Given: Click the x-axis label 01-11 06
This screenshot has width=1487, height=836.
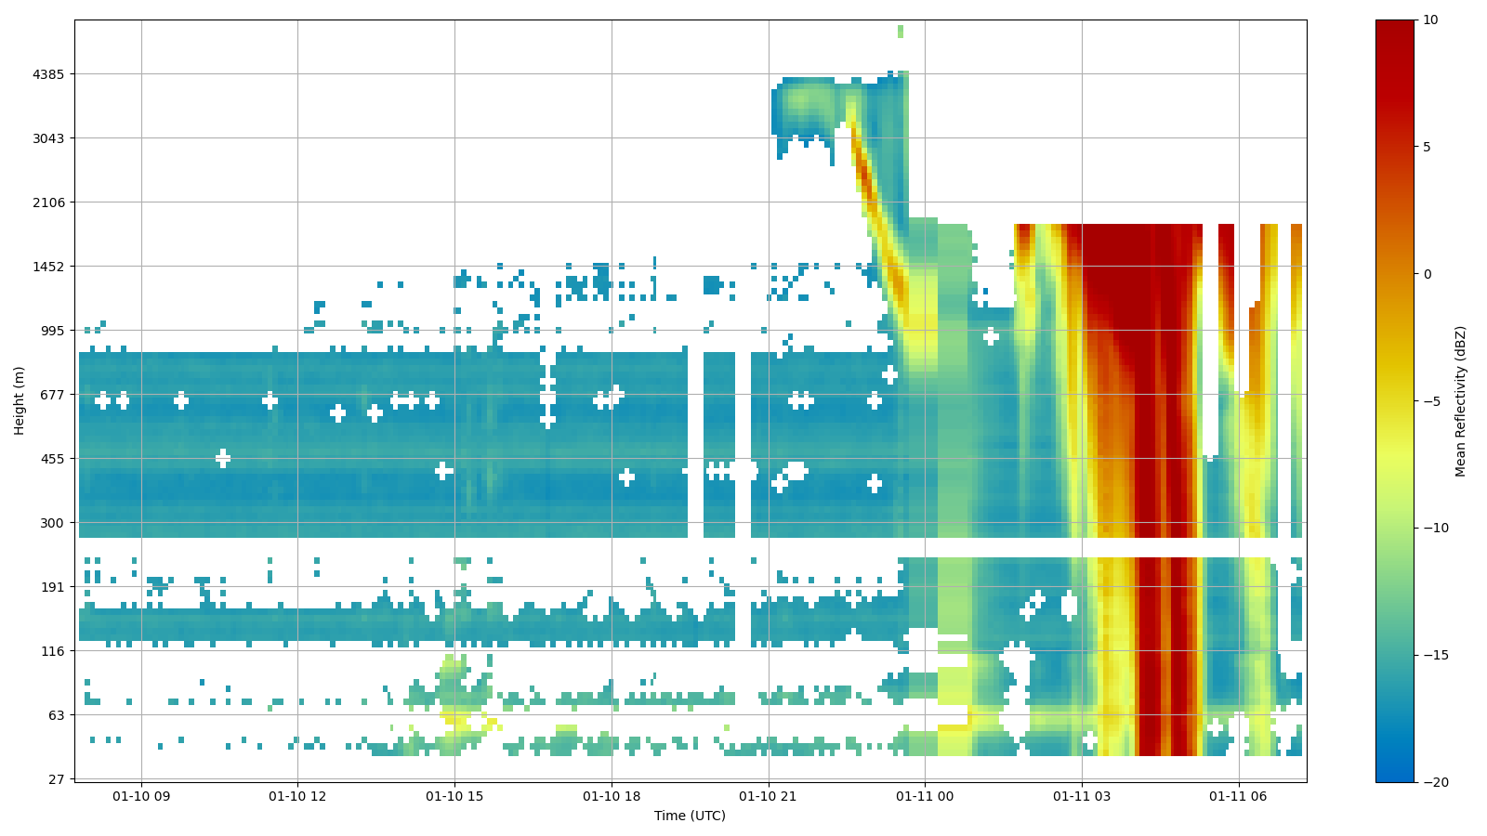Looking at the screenshot, I should click(x=1239, y=796).
